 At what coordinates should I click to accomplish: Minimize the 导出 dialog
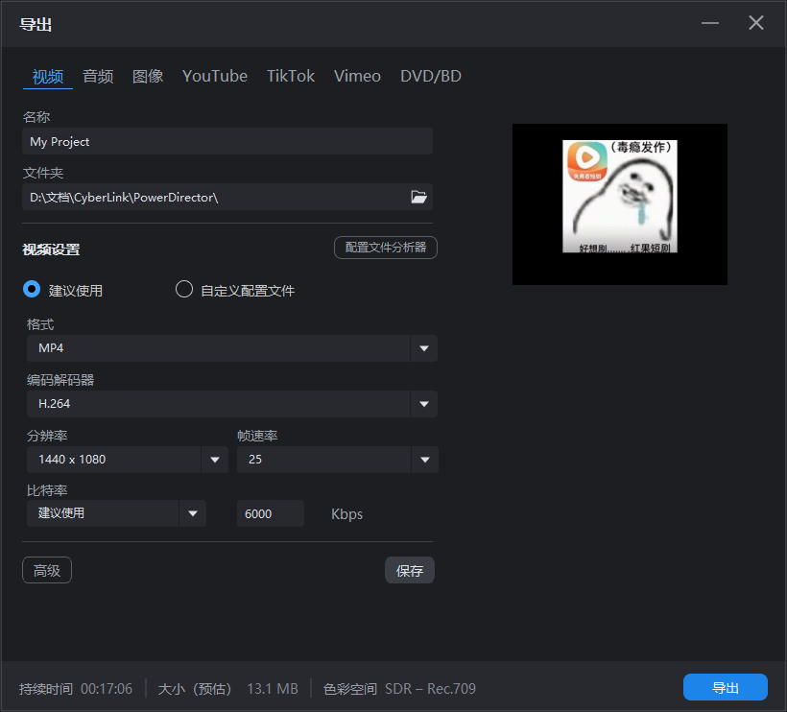pyautogui.click(x=709, y=23)
